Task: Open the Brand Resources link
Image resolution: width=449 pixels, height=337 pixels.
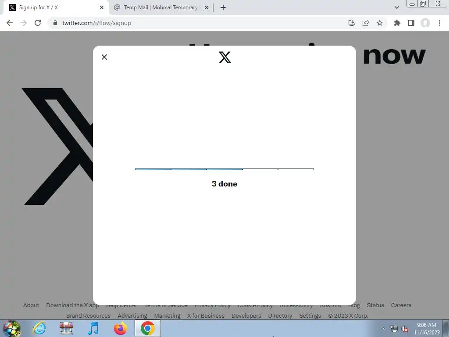Action: [88, 315]
